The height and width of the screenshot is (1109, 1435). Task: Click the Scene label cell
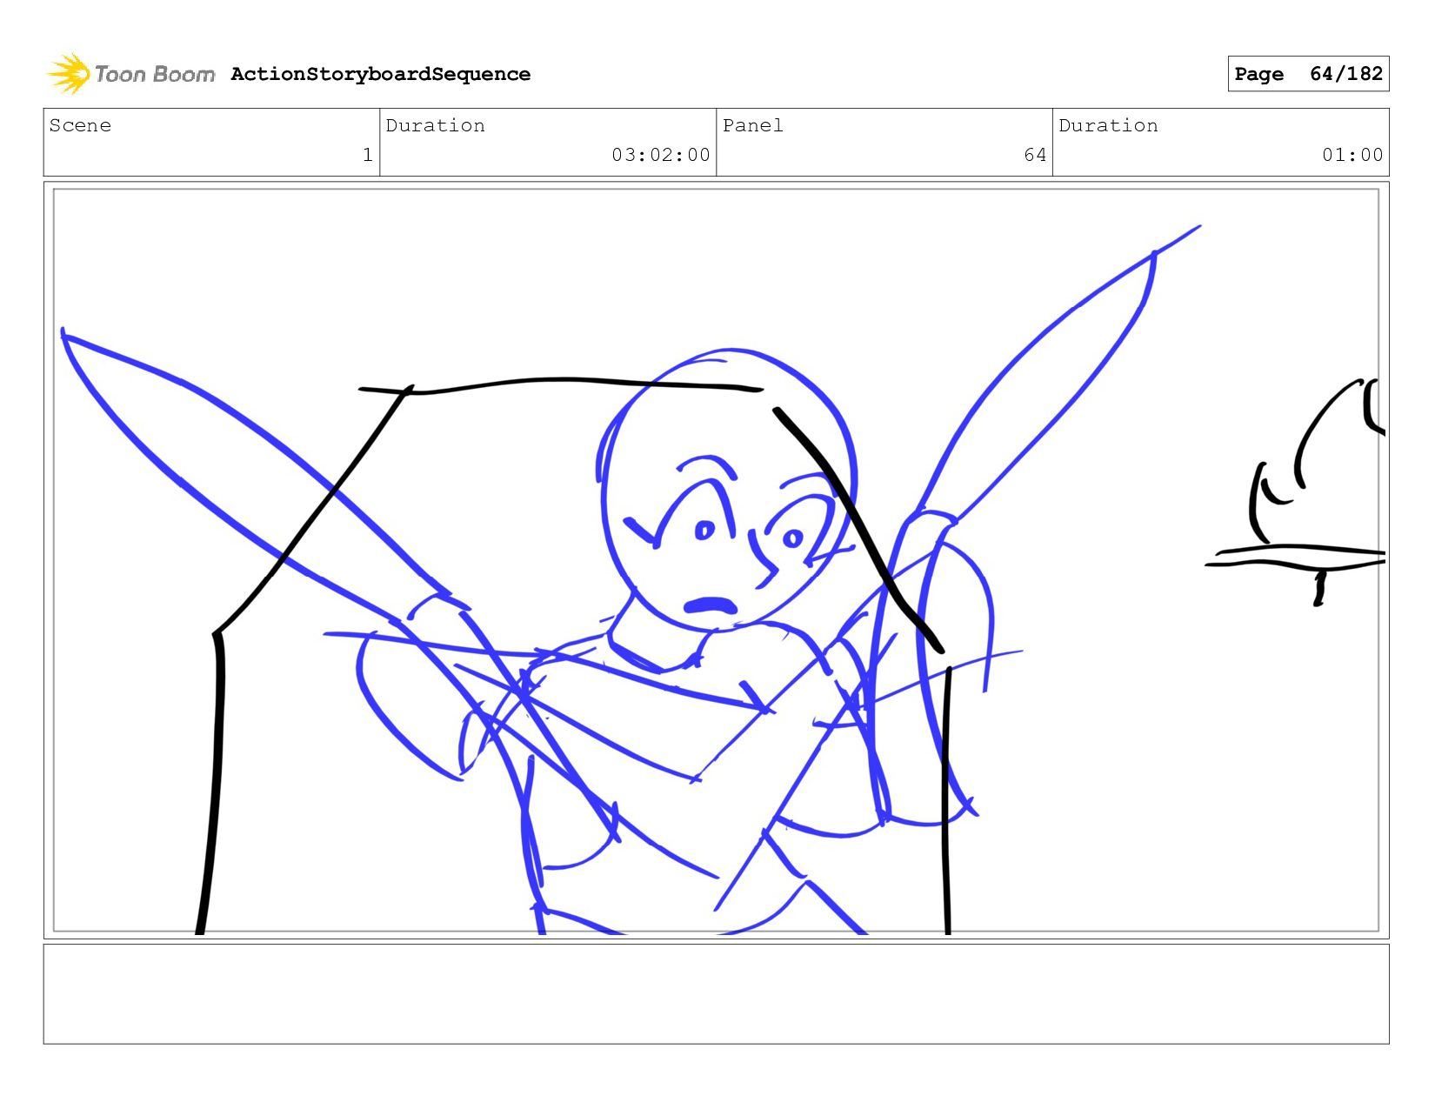[211, 142]
